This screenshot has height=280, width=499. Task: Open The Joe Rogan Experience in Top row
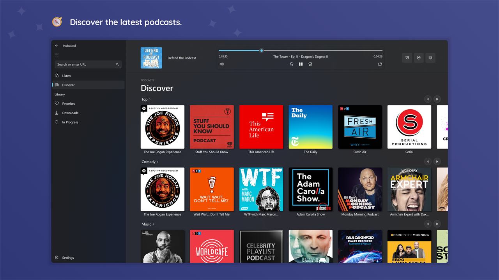[163, 127]
